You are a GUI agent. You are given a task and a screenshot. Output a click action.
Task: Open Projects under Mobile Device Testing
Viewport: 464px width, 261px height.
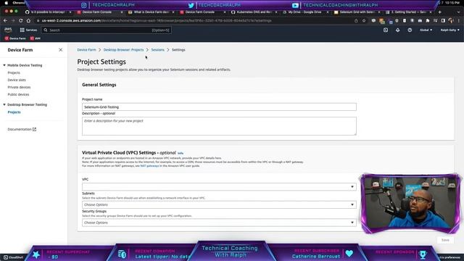[x=14, y=72]
